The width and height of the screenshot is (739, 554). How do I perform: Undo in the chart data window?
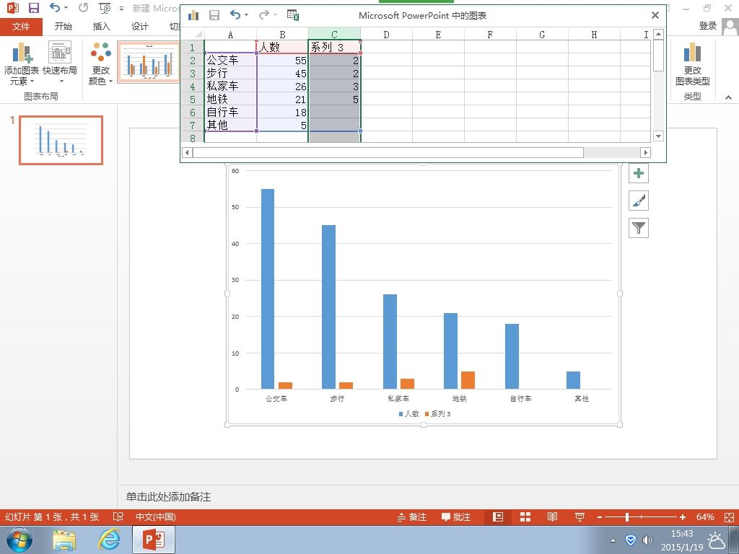click(235, 15)
